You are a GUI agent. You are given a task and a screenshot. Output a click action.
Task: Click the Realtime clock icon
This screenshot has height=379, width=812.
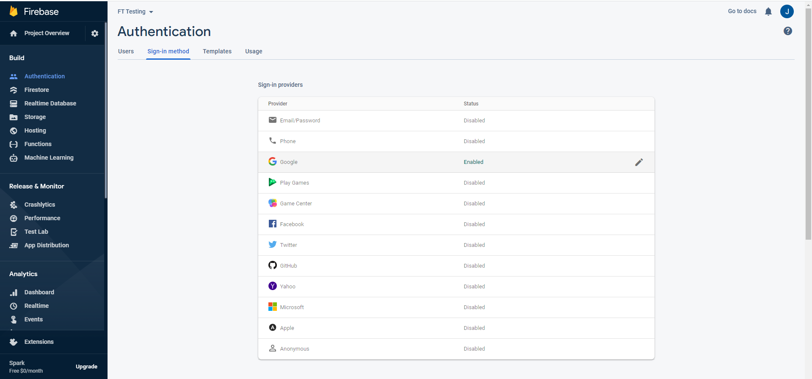click(14, 306)
